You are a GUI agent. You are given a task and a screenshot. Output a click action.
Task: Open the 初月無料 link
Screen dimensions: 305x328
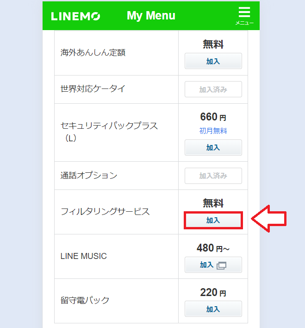pyautogui.click(x=213, y=131)
